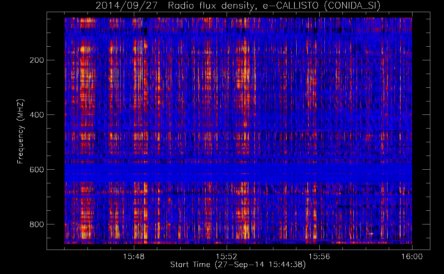Click the 15:48 time tick label
The width and height of the screenshot is (444, 274).
tap(134, 257)
